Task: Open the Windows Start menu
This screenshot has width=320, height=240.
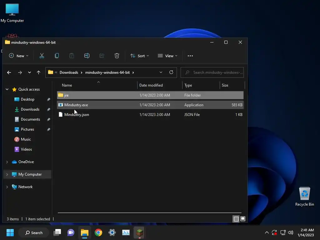Action: coord(10,232)
